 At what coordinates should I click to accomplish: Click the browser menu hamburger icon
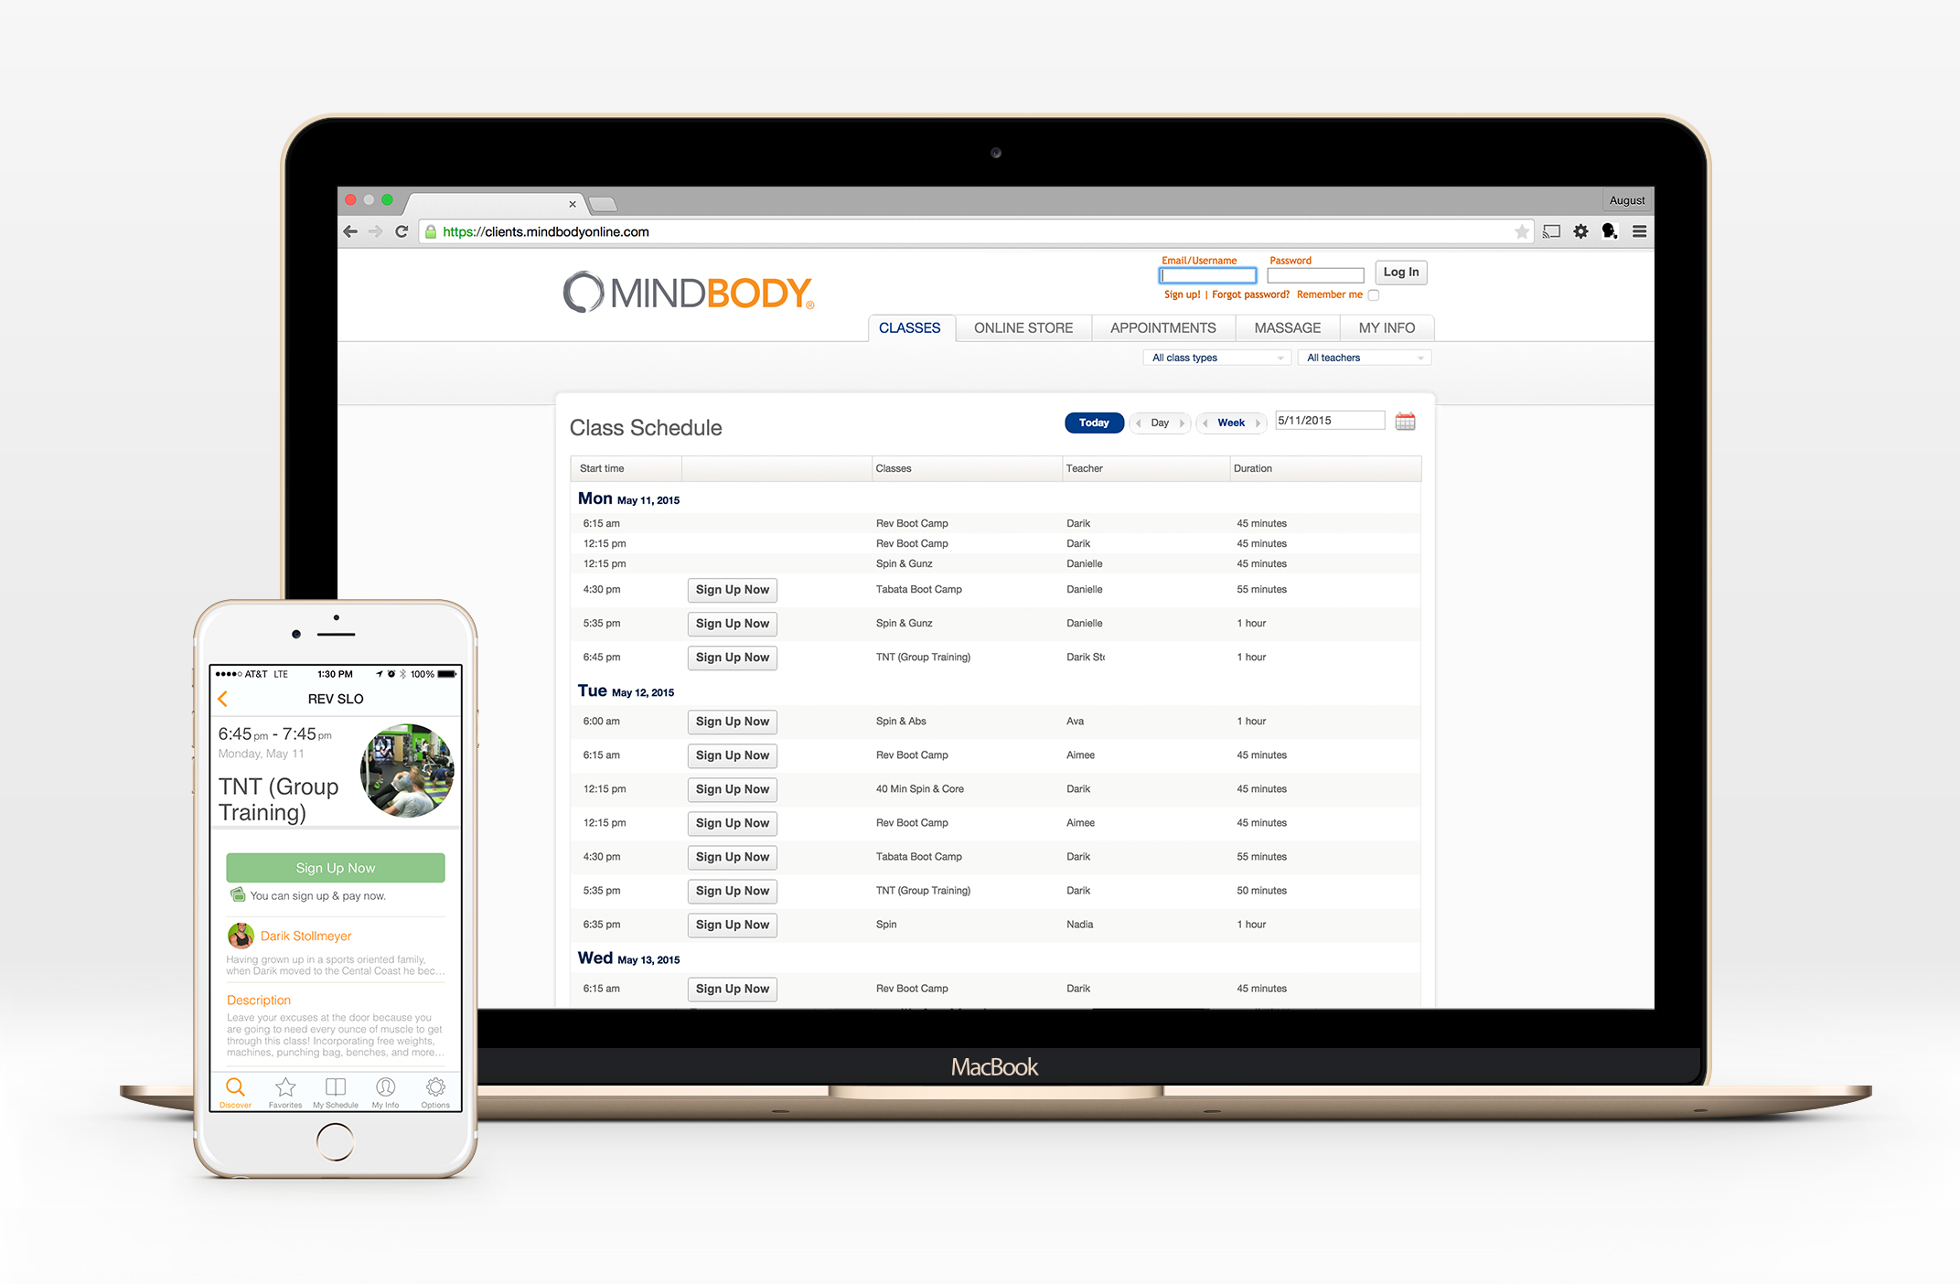pos(1652,232)
